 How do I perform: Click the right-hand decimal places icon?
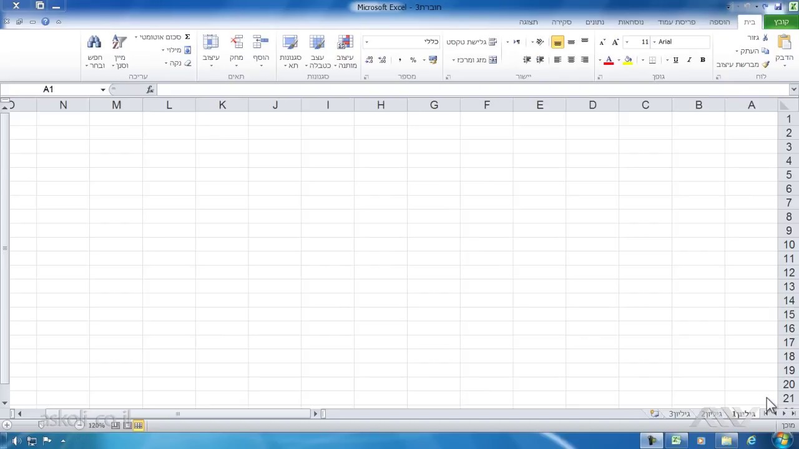click(x=382, y=60)
